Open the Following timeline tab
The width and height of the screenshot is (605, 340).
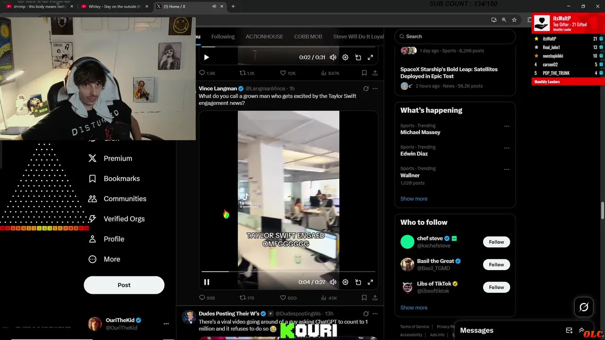(223, 36)
